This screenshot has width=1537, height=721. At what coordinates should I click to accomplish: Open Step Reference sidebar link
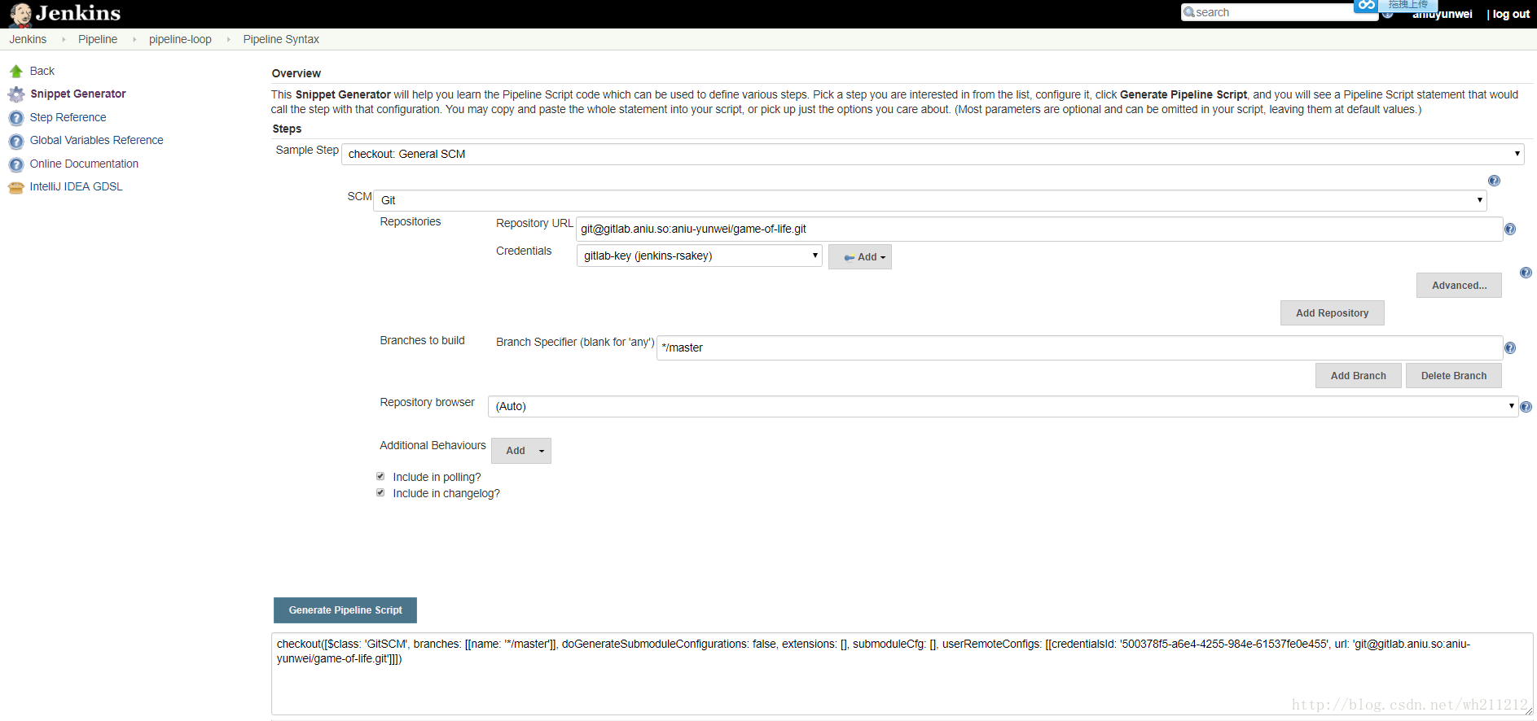68,118
